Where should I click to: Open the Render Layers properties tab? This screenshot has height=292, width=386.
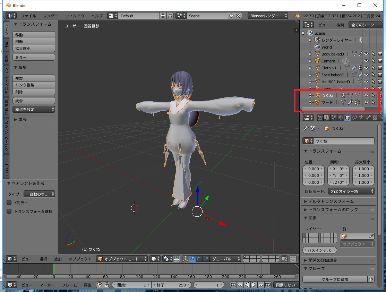pyautogui.click(x=327, y=118)
